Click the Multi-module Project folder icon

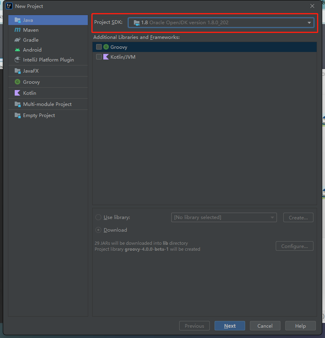pyautogui.click(x=17, y=104)
